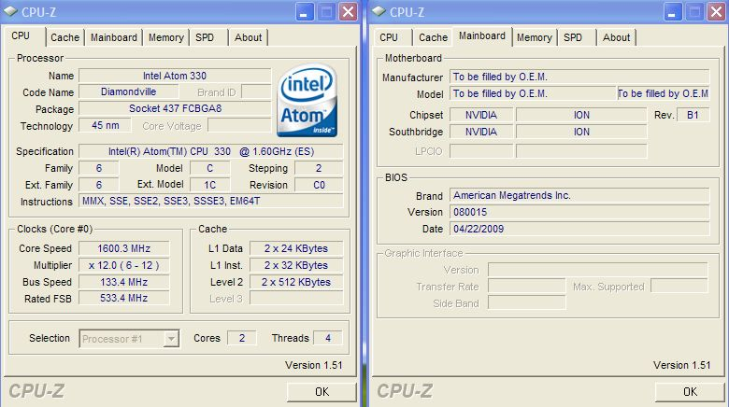Click the BIOS Version field showing 080015

pos(579,212)
